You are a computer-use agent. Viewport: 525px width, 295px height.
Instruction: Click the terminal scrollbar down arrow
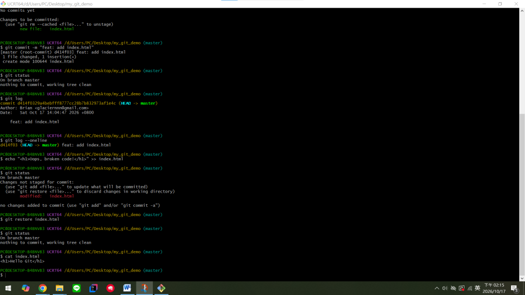click(522, 278)
